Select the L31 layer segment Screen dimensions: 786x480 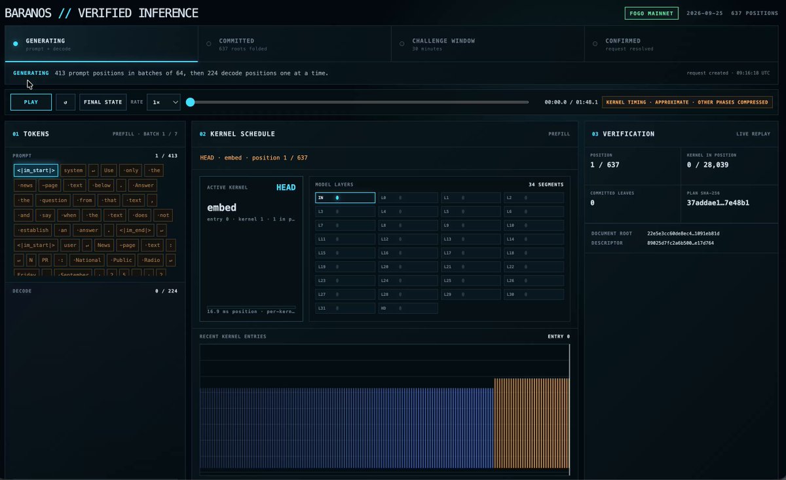point(345,308)
